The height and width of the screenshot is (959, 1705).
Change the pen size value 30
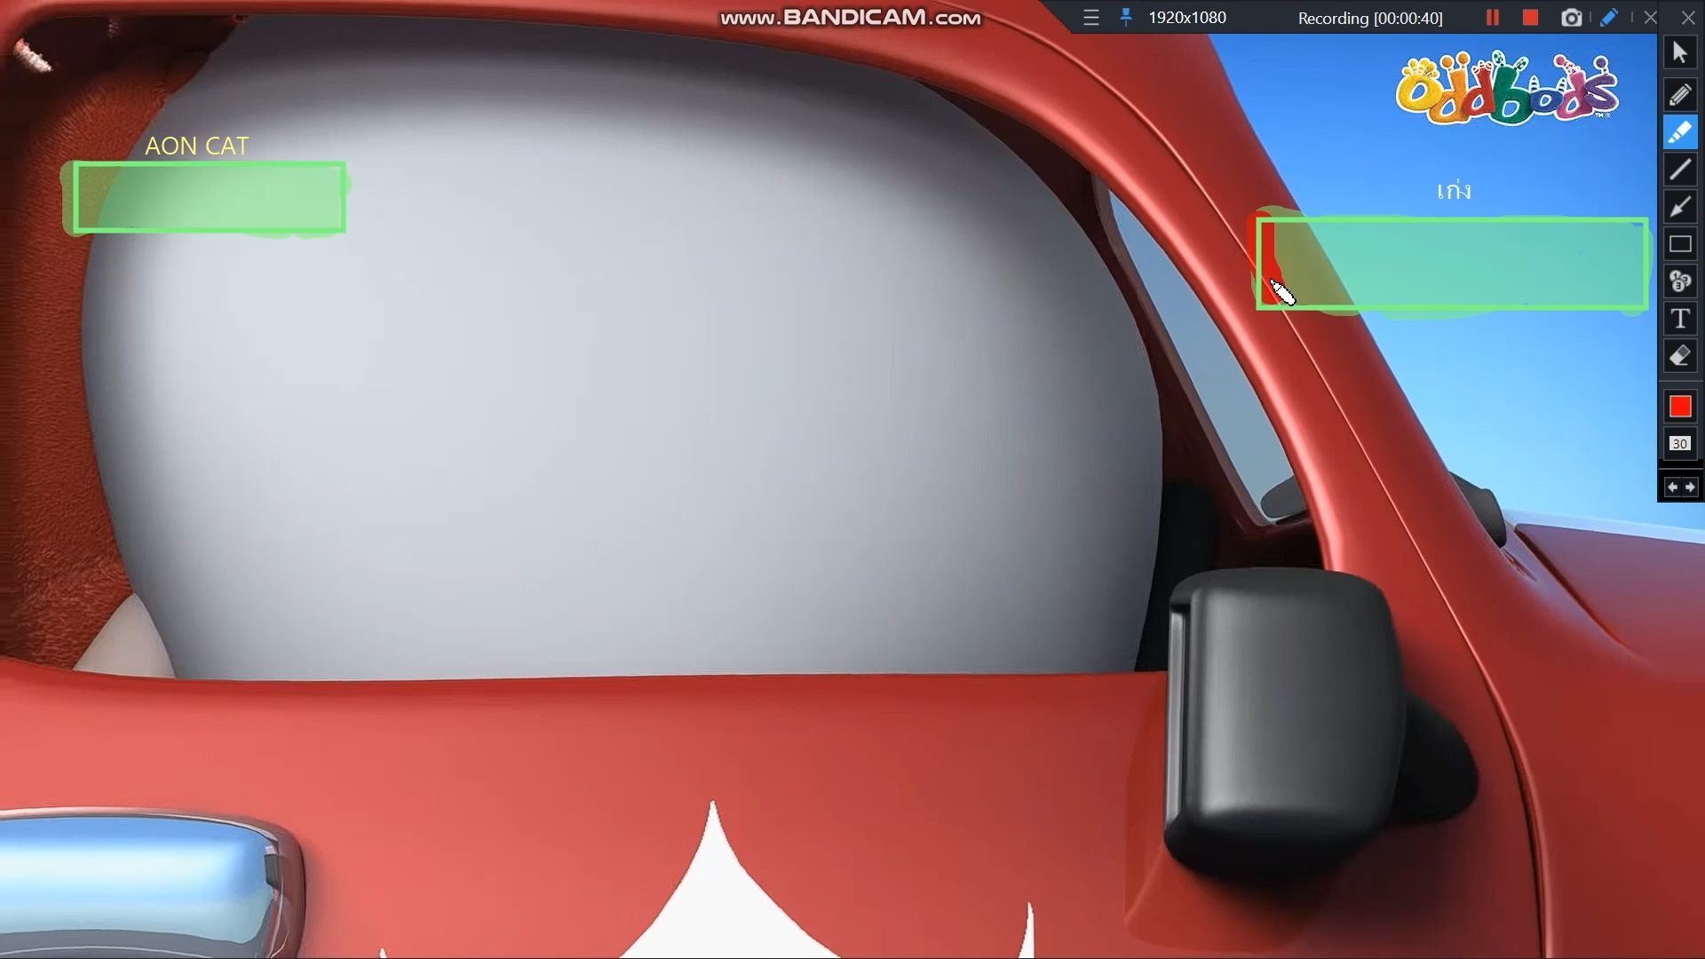tap(1679, 444)
